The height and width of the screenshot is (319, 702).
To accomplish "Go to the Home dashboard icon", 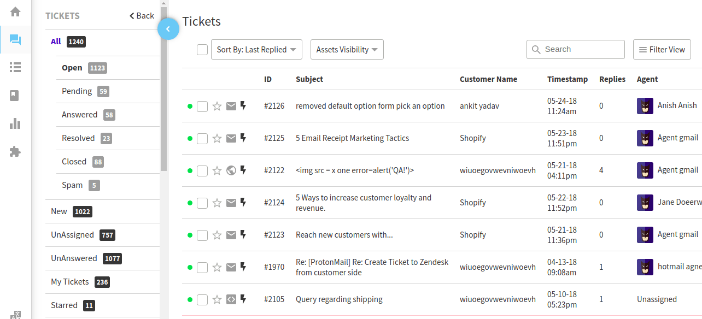I will click(15, 11).
